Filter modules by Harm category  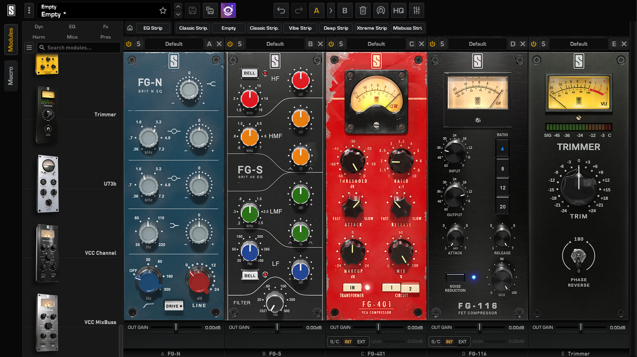click(x=39, y=37)
